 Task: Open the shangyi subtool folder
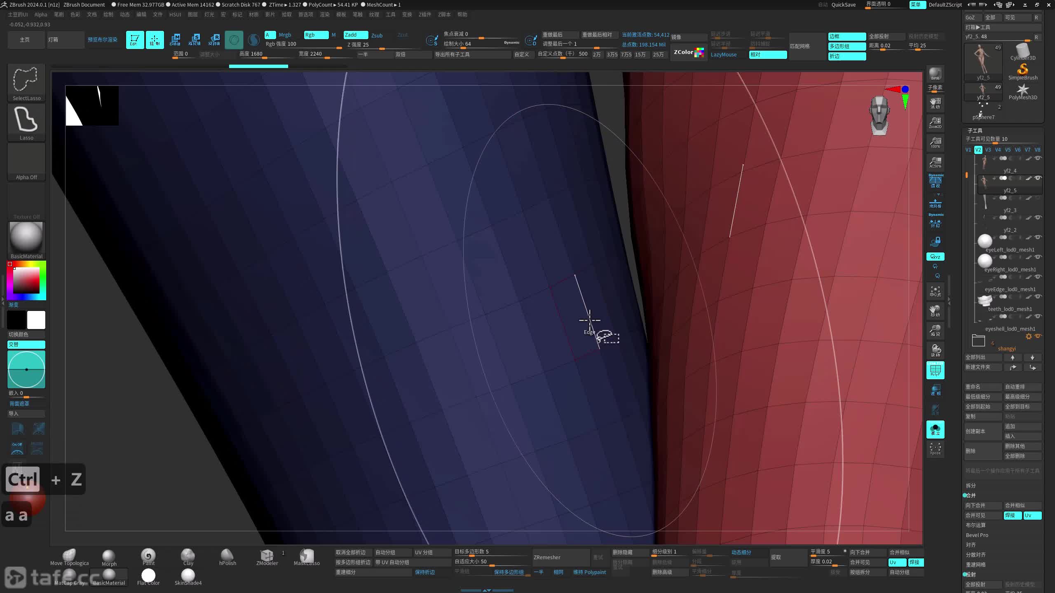click(978, 341)
